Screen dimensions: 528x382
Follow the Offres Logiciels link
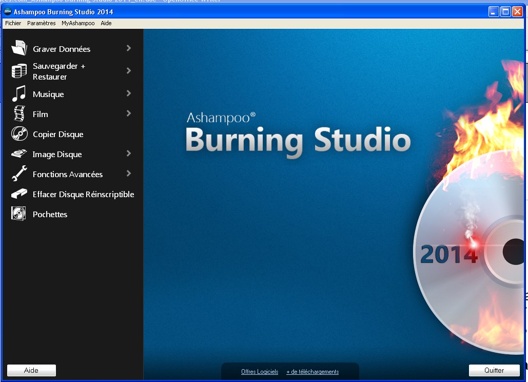coord(260,372)
